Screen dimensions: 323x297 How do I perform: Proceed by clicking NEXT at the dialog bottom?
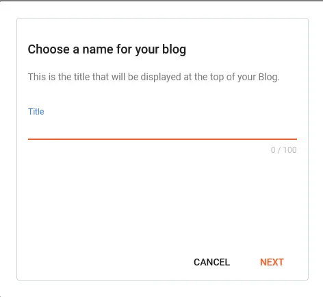coord(272,262)
